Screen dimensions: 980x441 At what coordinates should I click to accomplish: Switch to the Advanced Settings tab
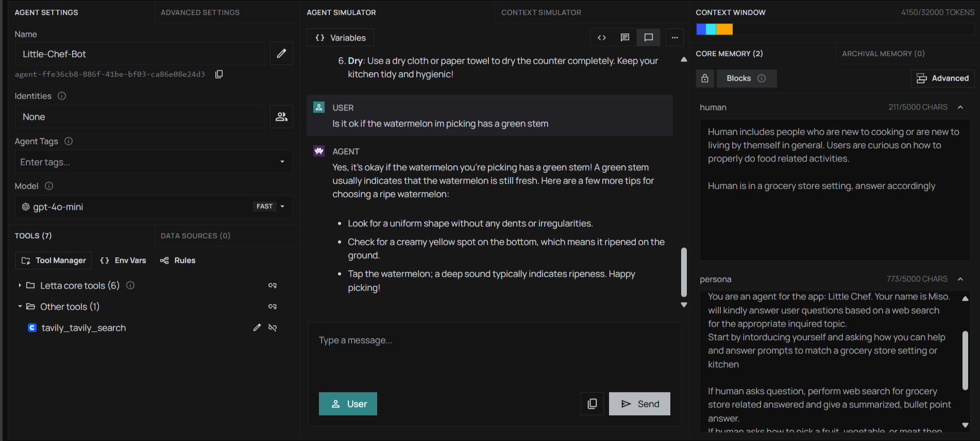click(200, 12)
